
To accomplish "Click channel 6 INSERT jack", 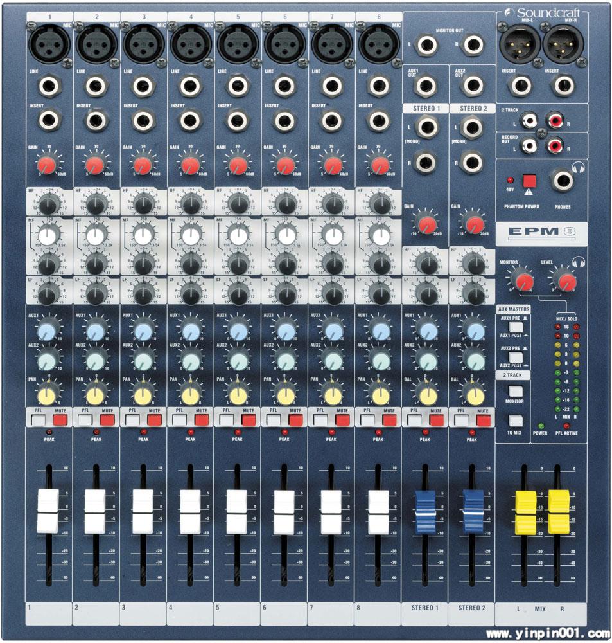I will point(284,121).
